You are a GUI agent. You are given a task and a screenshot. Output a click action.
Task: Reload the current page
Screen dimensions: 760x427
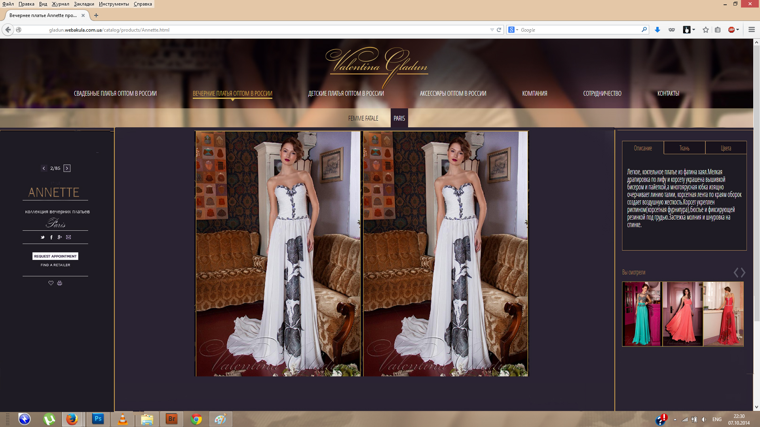pos(499,30)
